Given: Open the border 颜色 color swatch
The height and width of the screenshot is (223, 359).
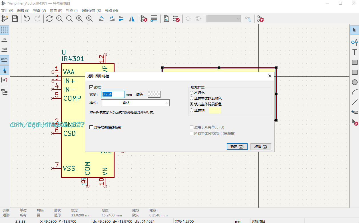Looking at the screenshot, I should tap(154, 94).
